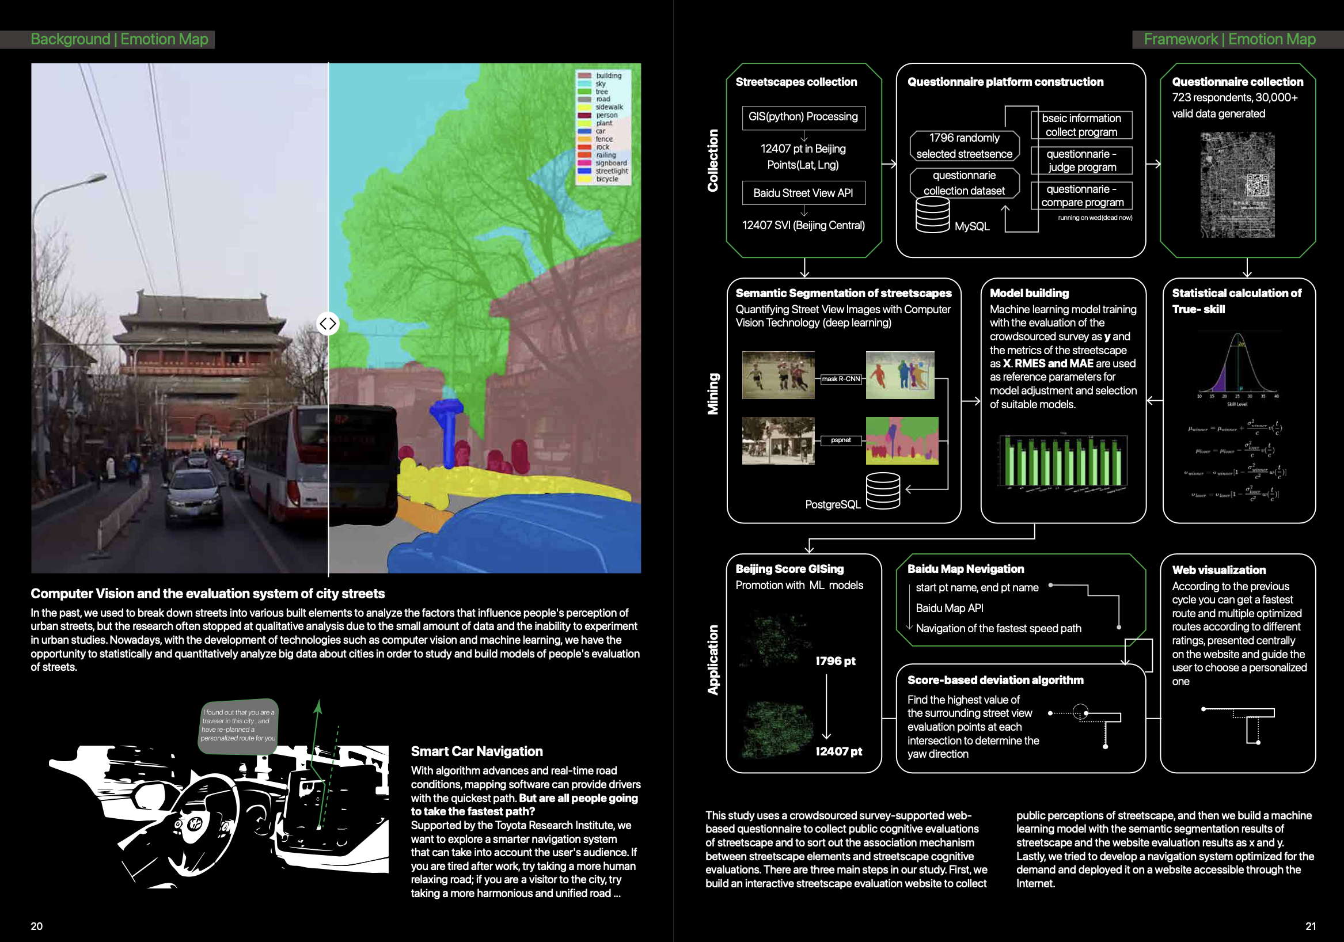
Task: Click the True-skill bell curve graph
Action: [1237, 369]
